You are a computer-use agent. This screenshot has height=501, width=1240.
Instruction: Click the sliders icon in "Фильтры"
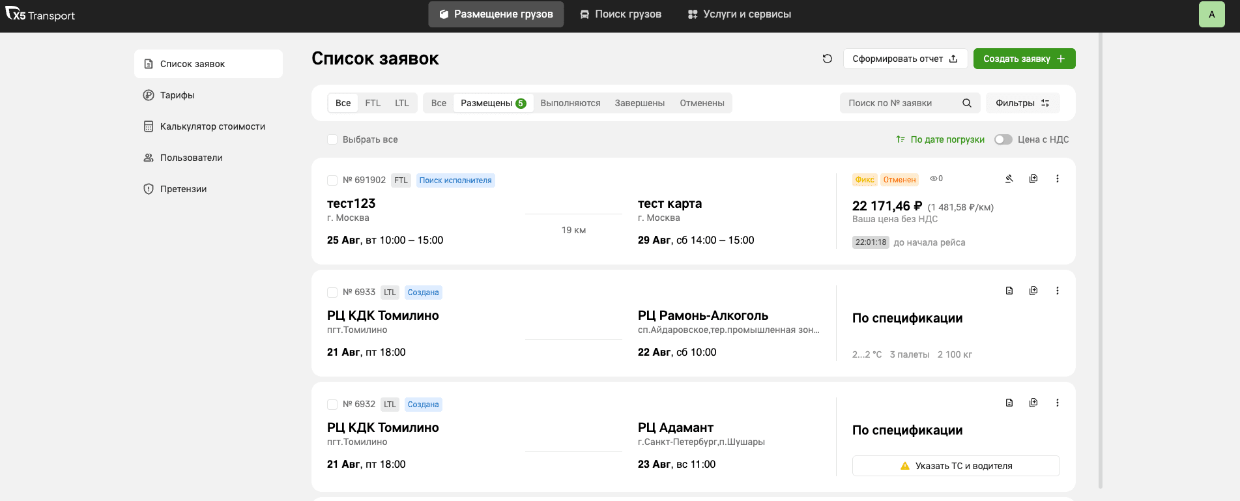coord(1045,103)
